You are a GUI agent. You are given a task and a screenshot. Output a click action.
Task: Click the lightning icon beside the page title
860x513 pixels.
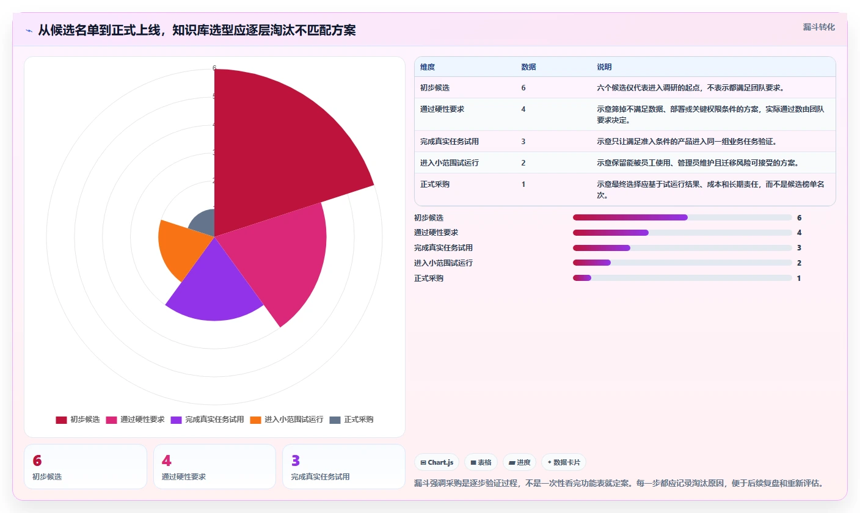(29, 31)
